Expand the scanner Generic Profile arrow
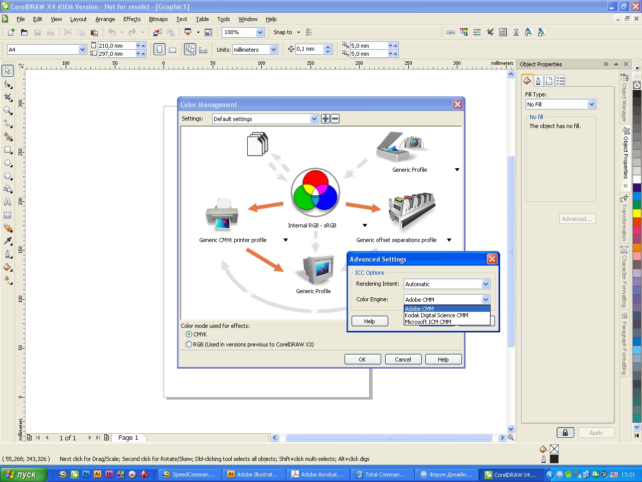642x482 pixels. 457,170
